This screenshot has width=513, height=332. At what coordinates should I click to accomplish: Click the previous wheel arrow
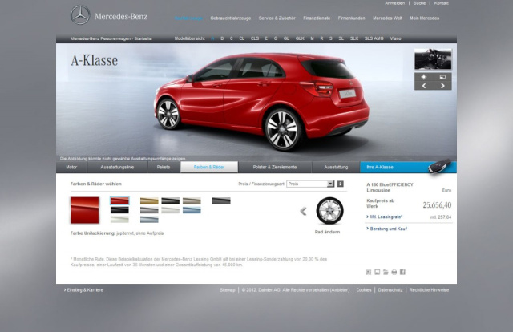303,212
